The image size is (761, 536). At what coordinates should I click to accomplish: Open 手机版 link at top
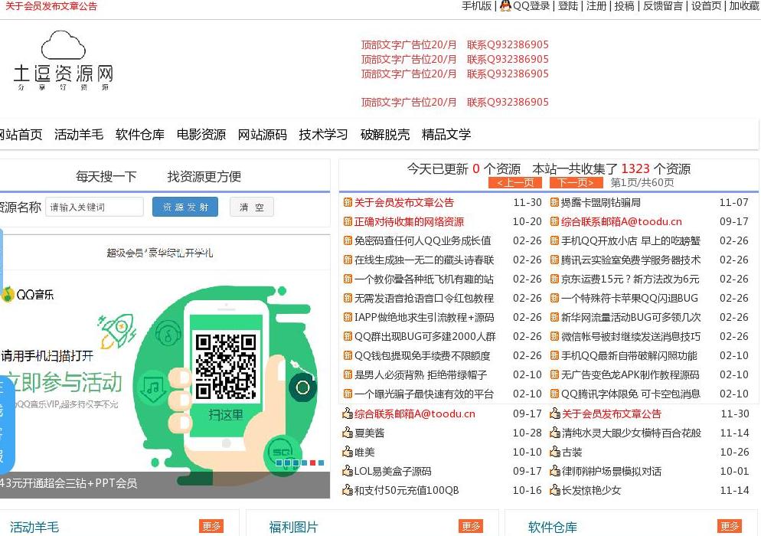tap(476, 6)
